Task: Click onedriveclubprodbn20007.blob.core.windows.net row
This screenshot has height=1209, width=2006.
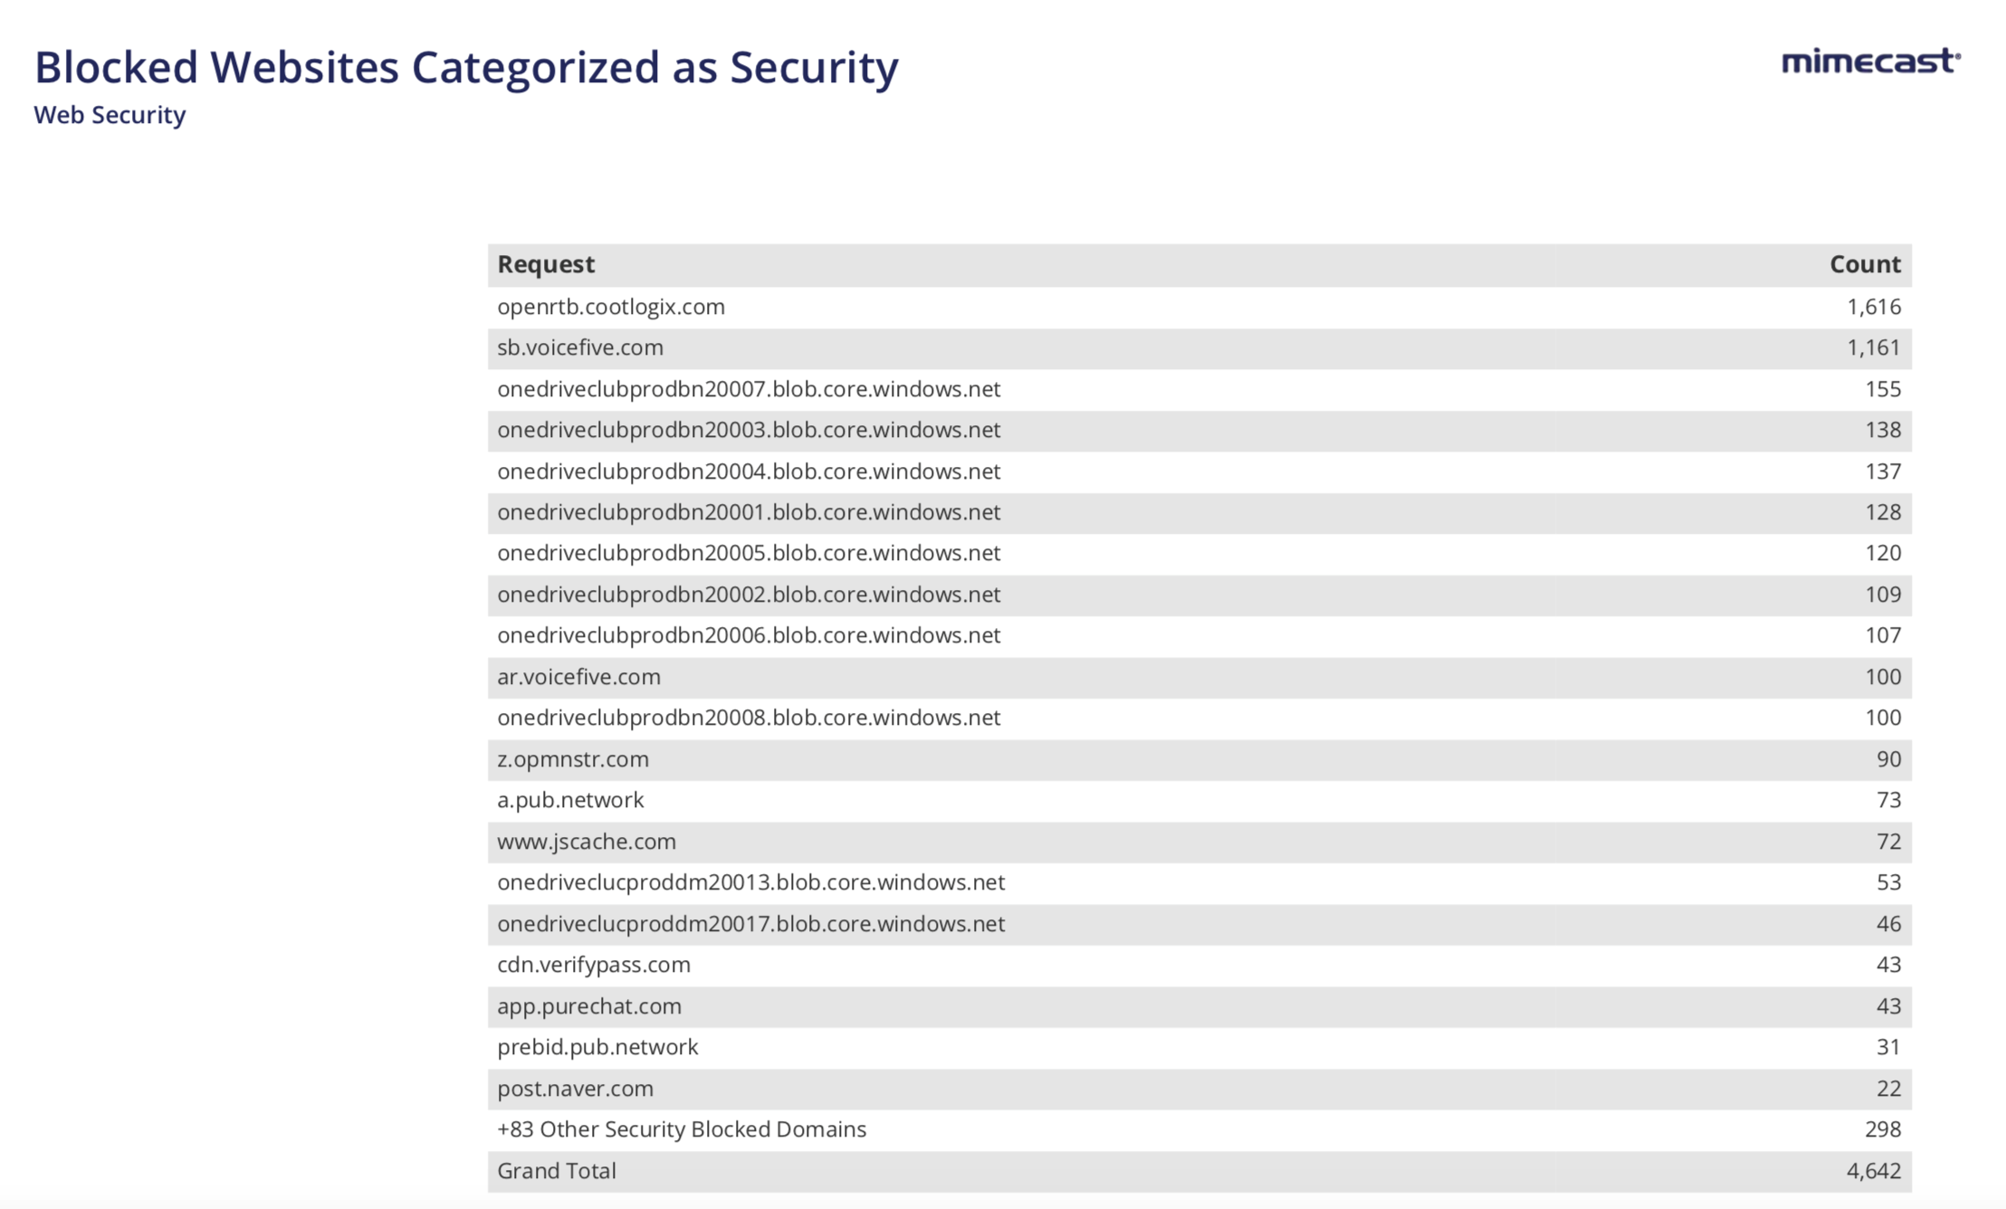Action: (749, 389)
